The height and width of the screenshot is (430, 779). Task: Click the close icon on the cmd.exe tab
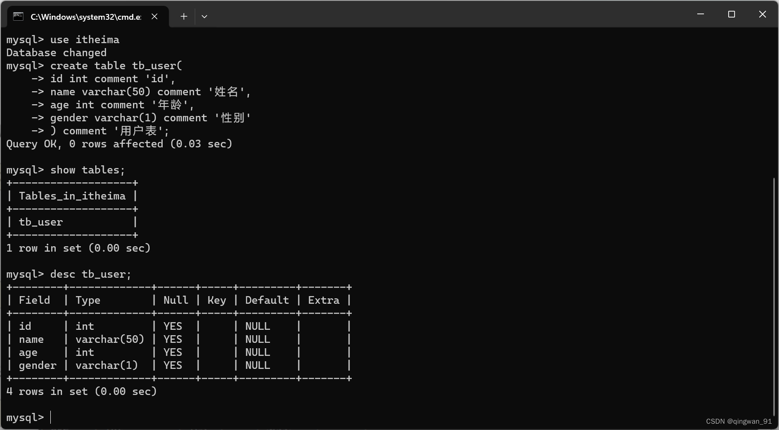point(155,16)
